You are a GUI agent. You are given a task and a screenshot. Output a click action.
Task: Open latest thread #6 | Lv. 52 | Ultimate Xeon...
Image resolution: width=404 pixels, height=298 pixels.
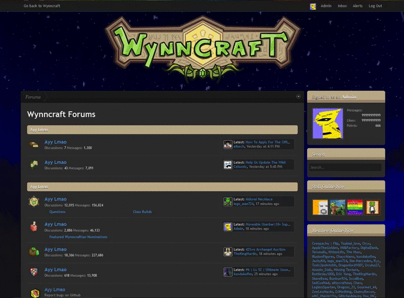click(268, 270)
